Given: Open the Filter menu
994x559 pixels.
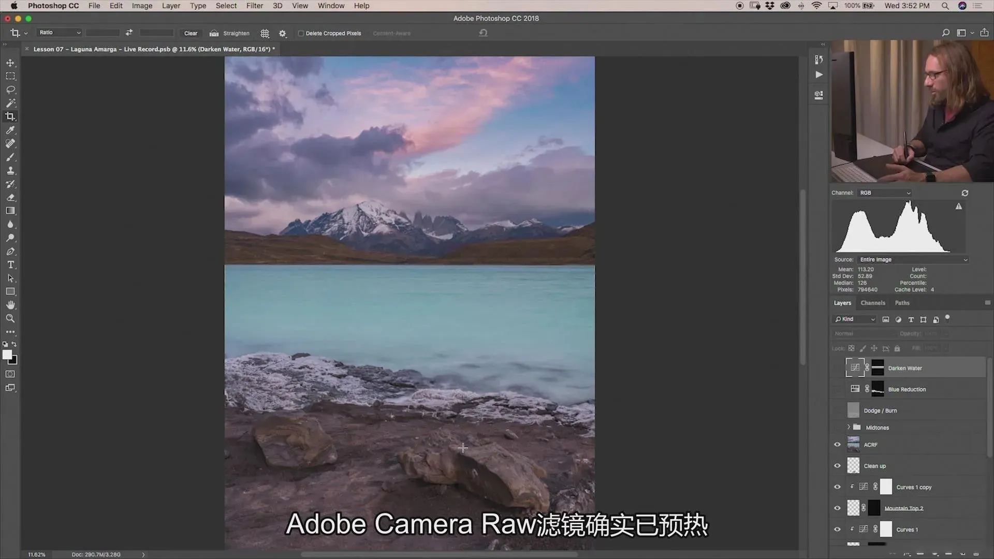Looking at the screenshot, I should click(x=254, y=6).
